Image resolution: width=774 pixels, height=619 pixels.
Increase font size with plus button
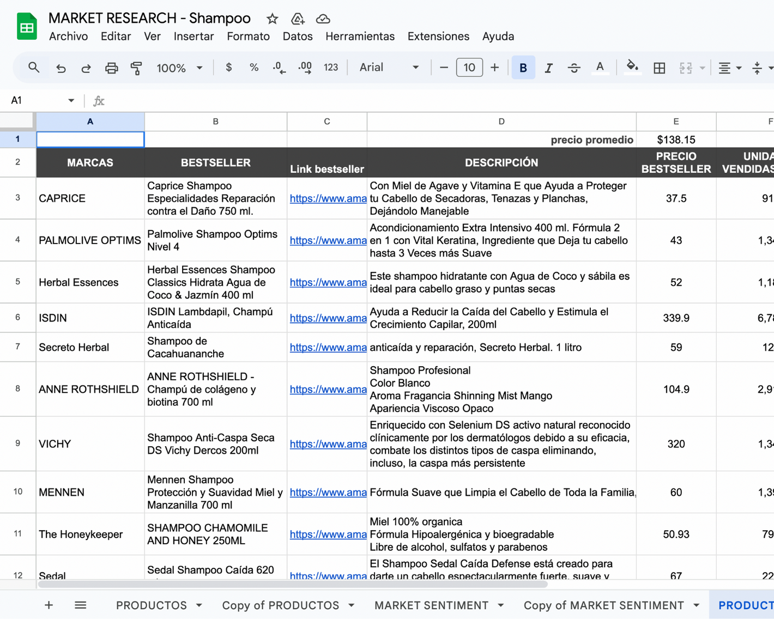[494, 68]
